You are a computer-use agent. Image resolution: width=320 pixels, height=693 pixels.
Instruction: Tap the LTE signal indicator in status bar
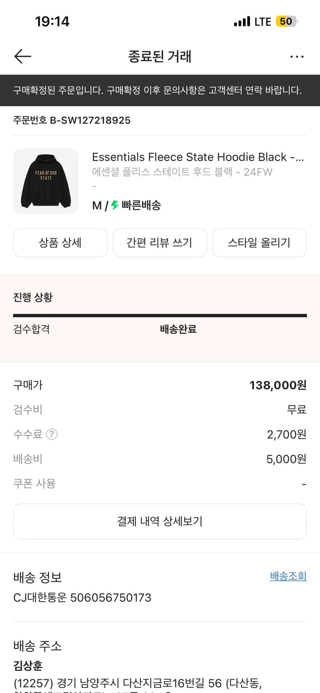[264, 21]
